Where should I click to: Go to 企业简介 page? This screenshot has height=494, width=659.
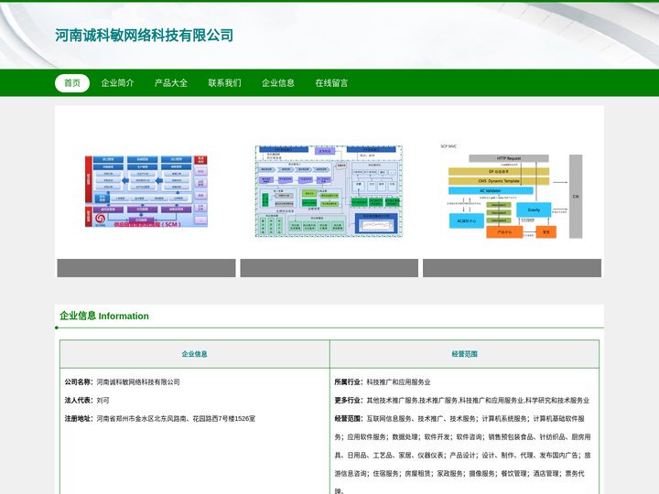118,83
